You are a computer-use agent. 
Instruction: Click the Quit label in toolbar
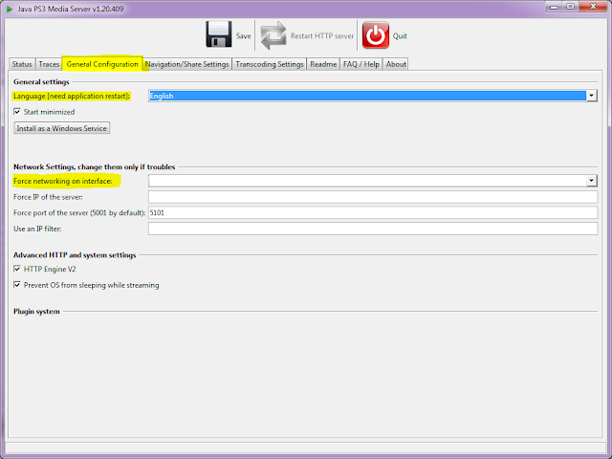click(400, 36)
